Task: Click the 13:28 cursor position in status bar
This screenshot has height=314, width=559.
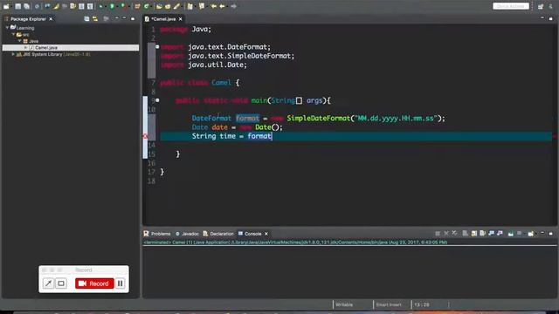Action: (x=422, y=304)
